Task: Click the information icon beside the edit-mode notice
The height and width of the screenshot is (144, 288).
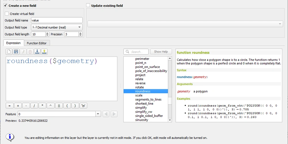Action: [x=10, y=137]
